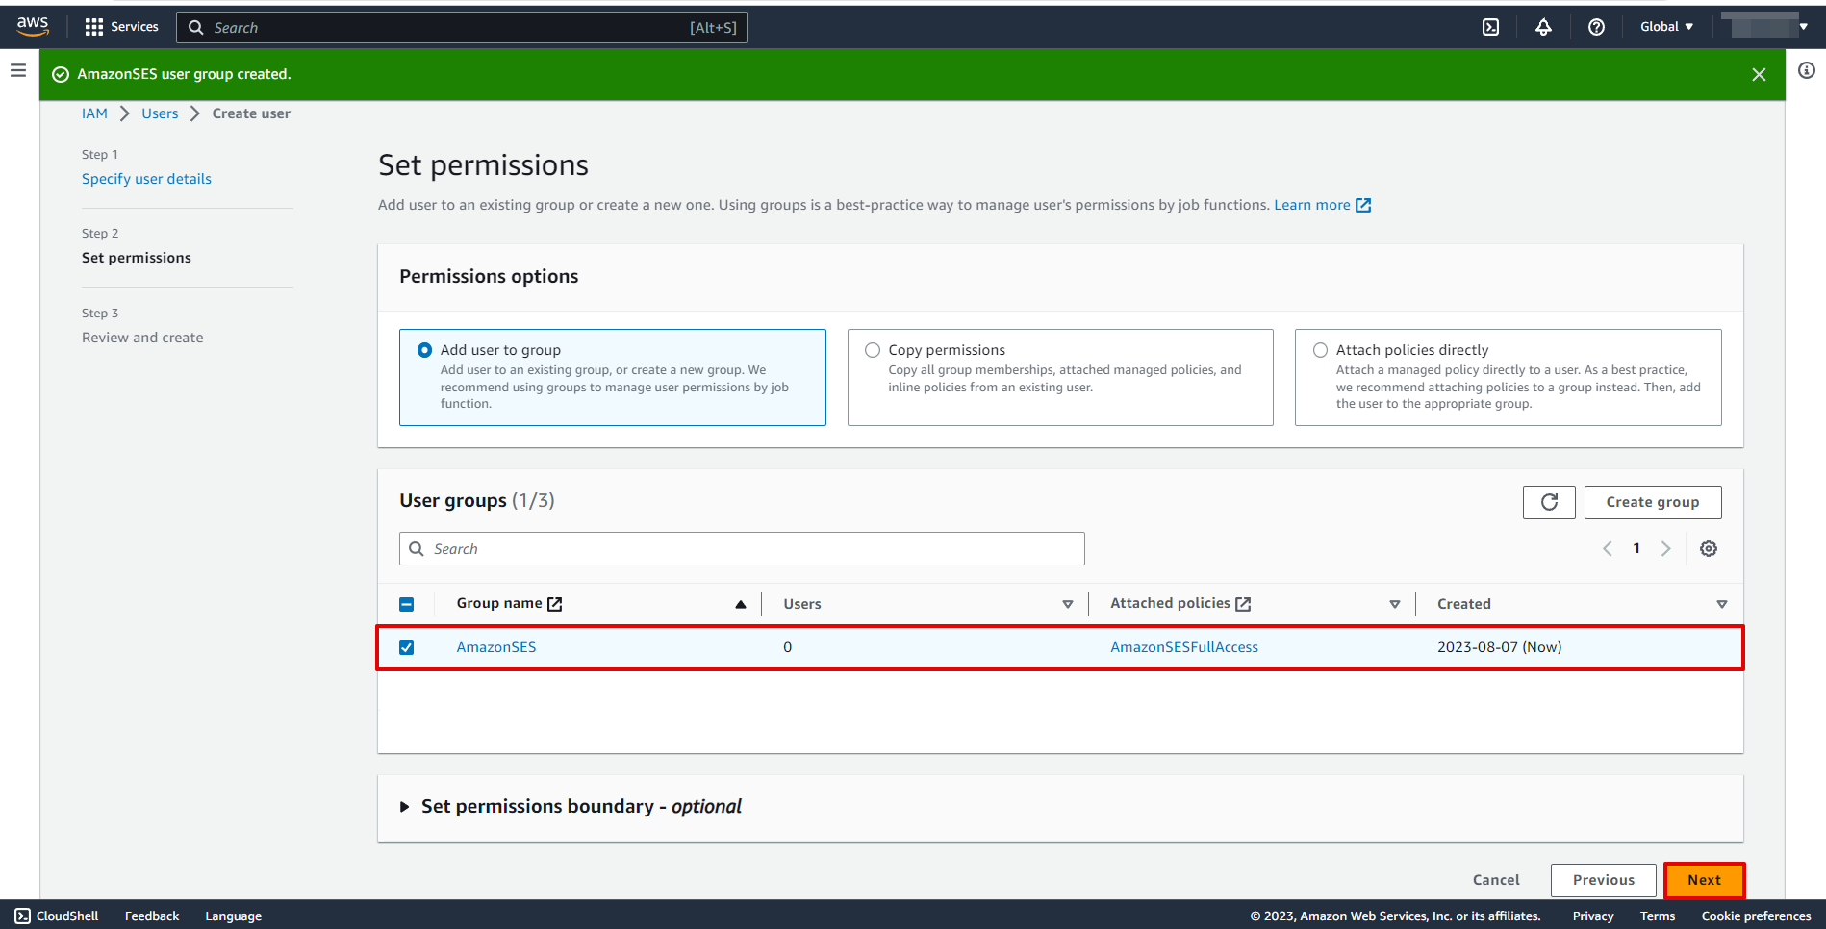Click Cancel
Image resolution: width=1826 pixels, height=929 pixels.
[x=1496, y=880]
